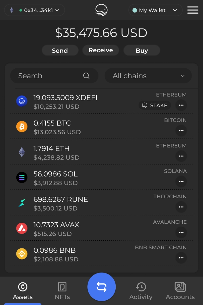Expand the All chains filter
The width and height of the screenshot is (203, 305).
[x=148, y=76]
